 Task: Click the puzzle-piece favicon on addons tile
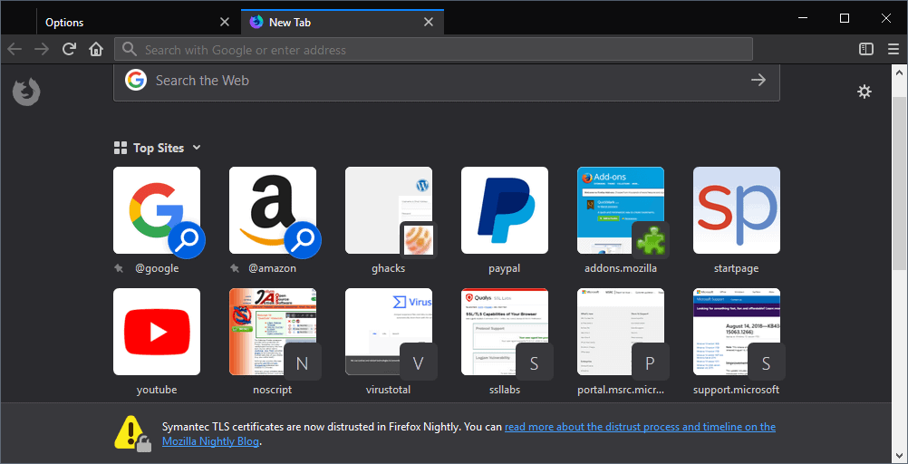pyautogui.click(x=651, y=239)
